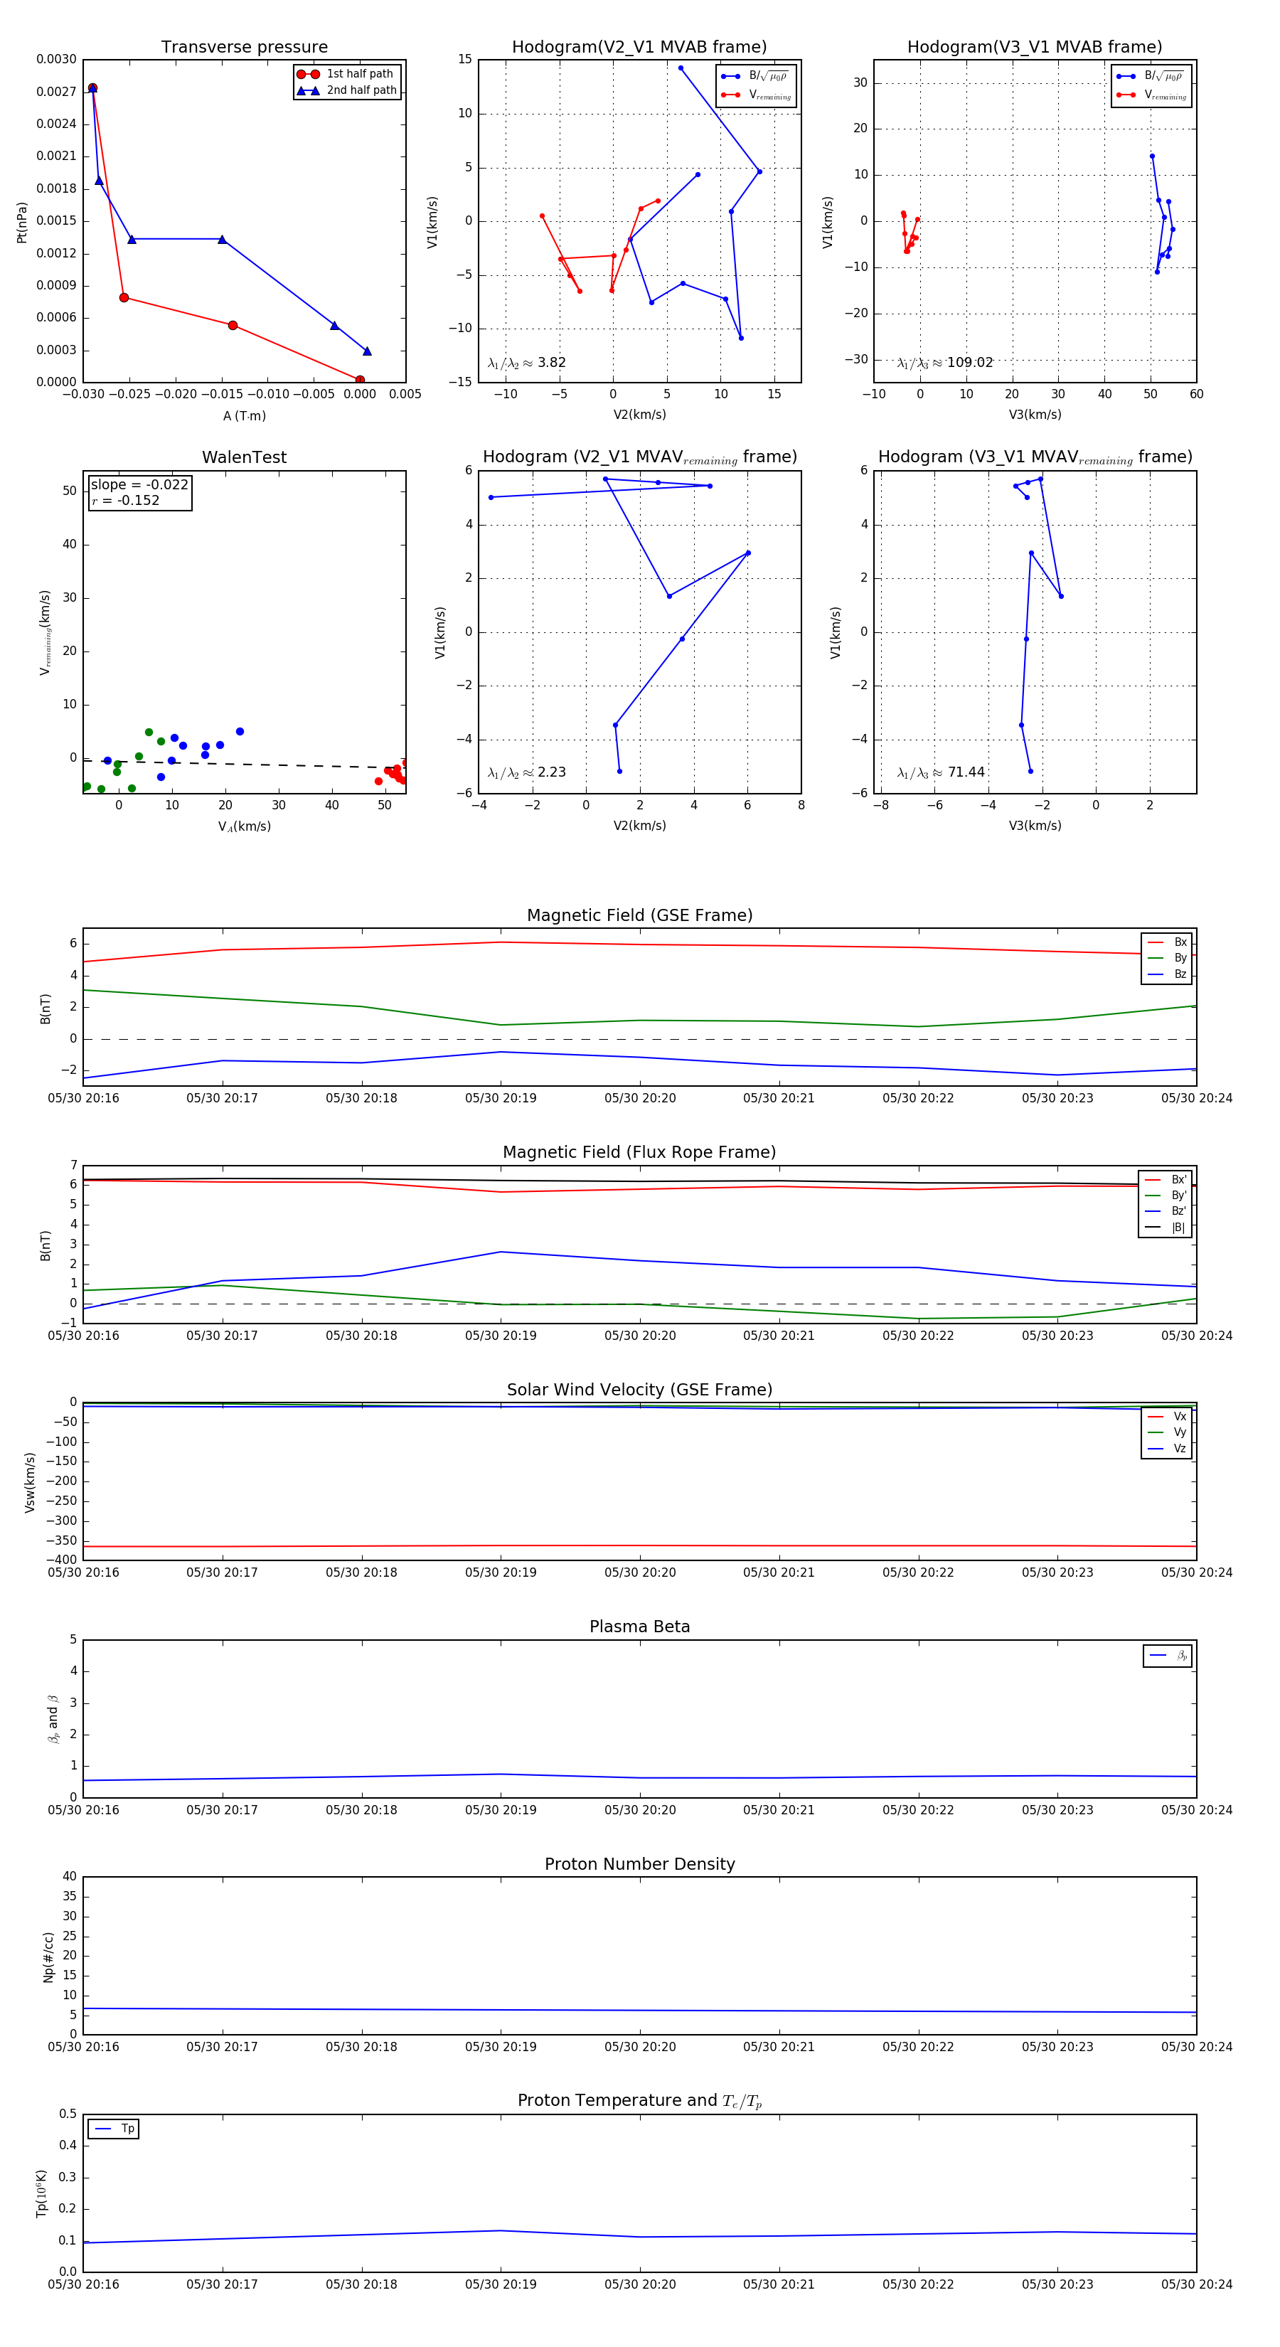Click the "Np(#/cc)" y-axis label

48,1957
